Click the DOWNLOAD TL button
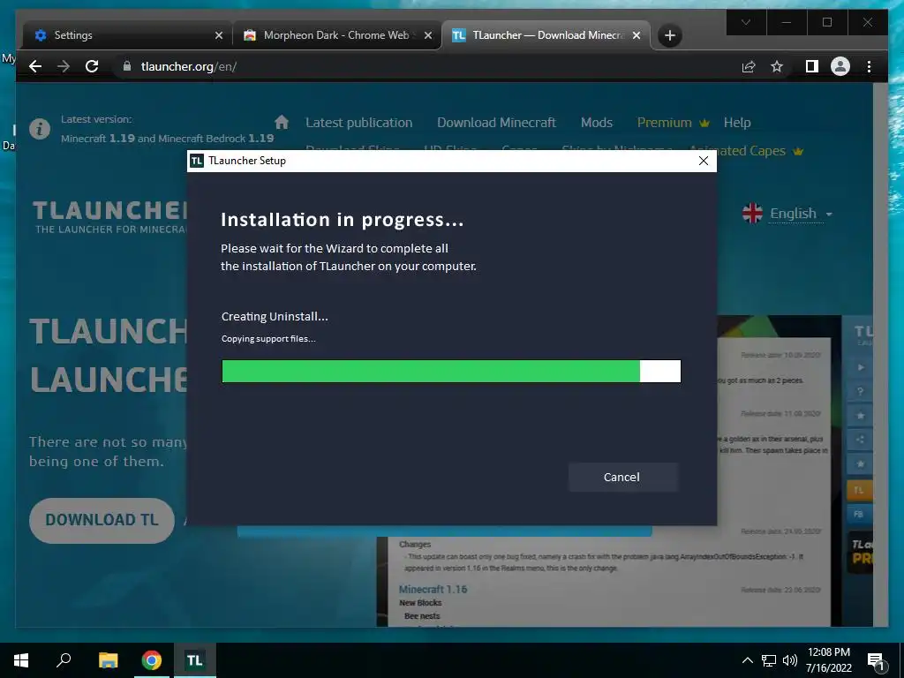The image size is (904, 678). click(102, 520)
